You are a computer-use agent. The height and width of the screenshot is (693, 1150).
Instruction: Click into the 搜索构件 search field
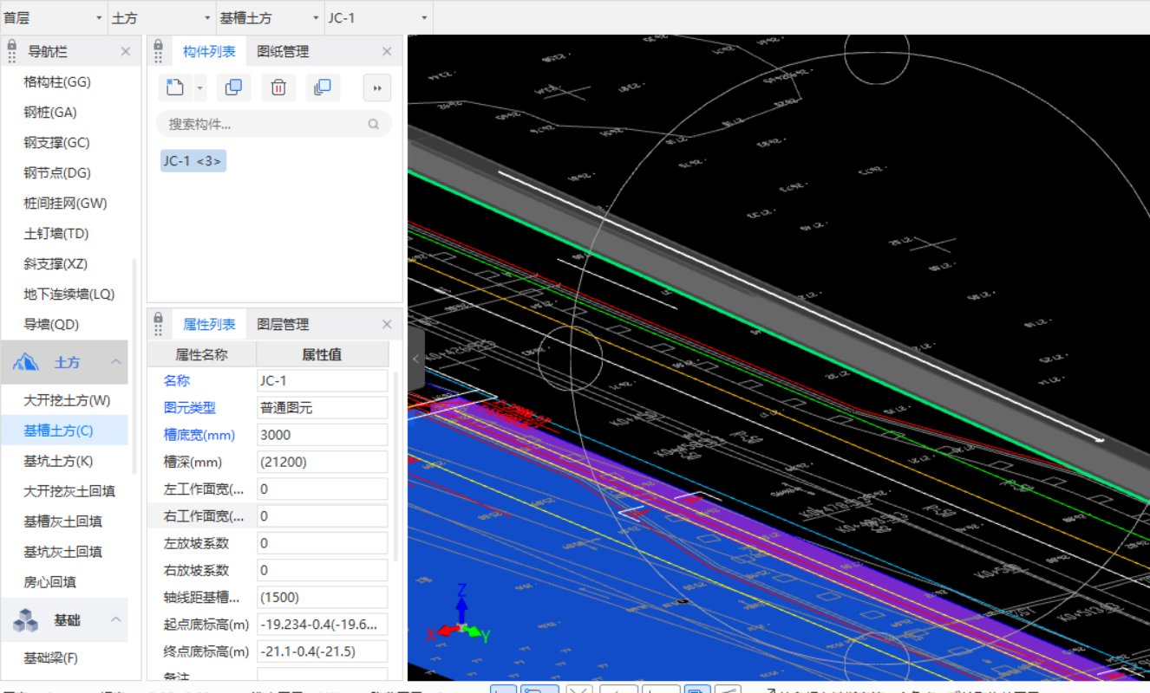(x=274, y=124)
